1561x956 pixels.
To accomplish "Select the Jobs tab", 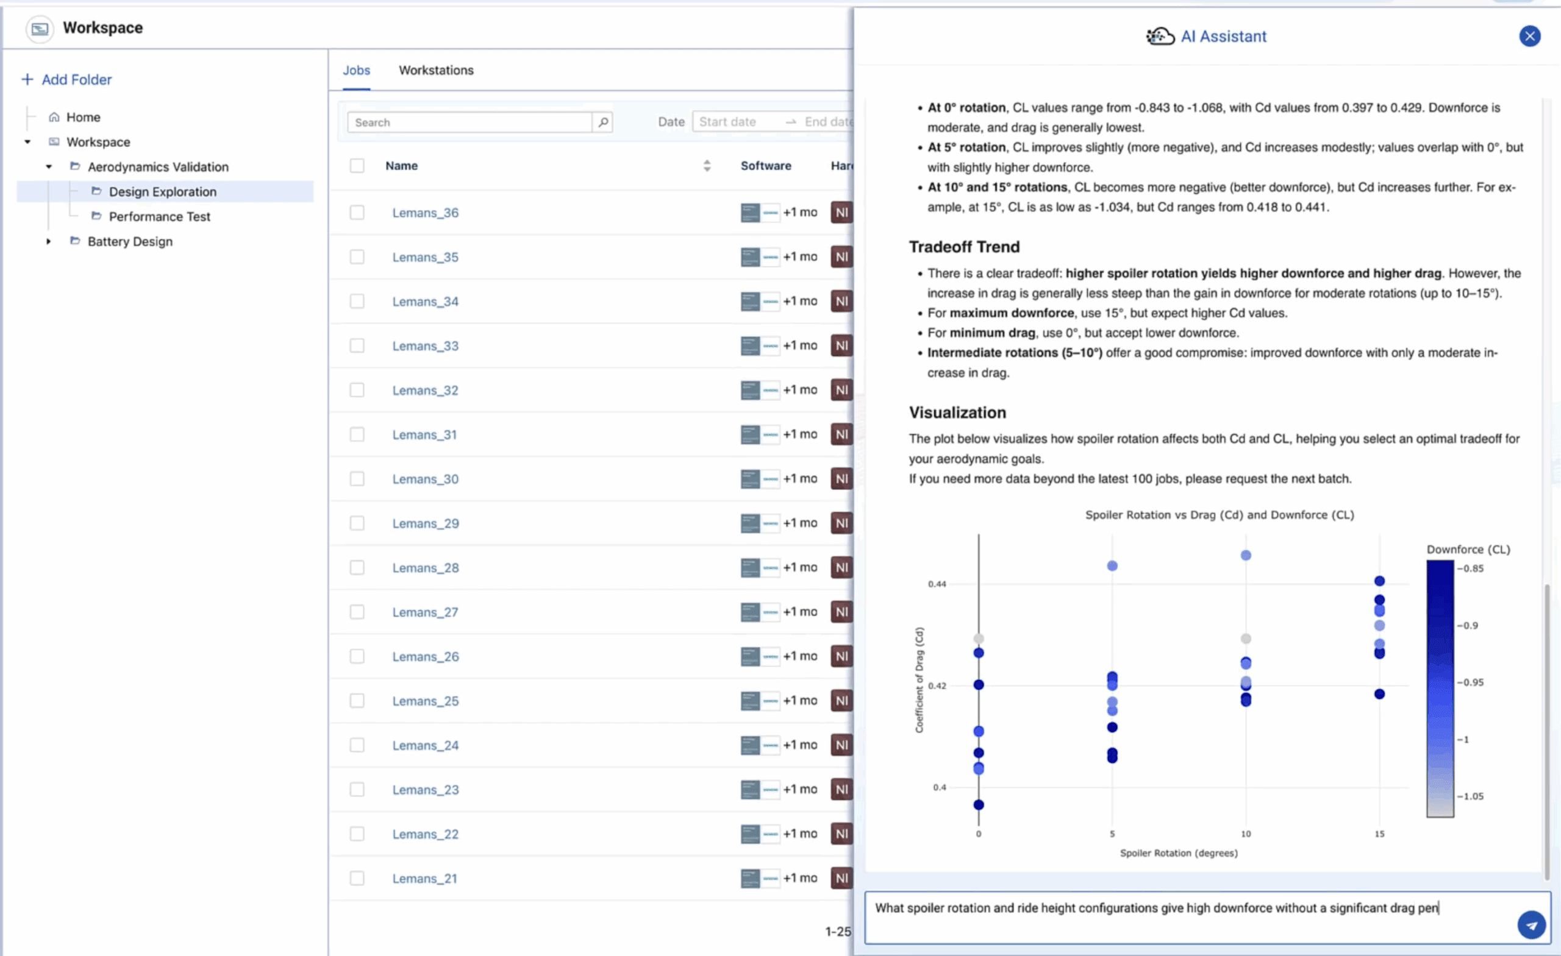I will [356, 70].
